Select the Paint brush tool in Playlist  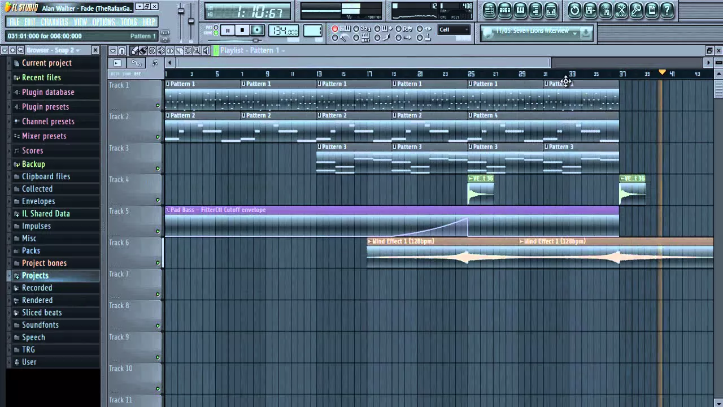(x=143, y=51)
